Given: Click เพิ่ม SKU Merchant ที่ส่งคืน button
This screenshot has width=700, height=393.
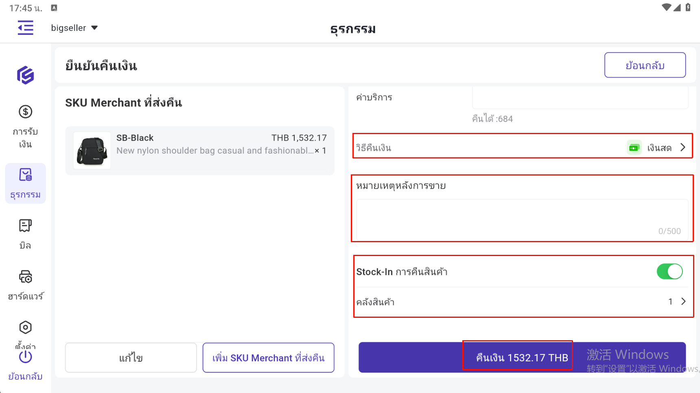Looking at the screenshot, I should [x=268, y=358].
